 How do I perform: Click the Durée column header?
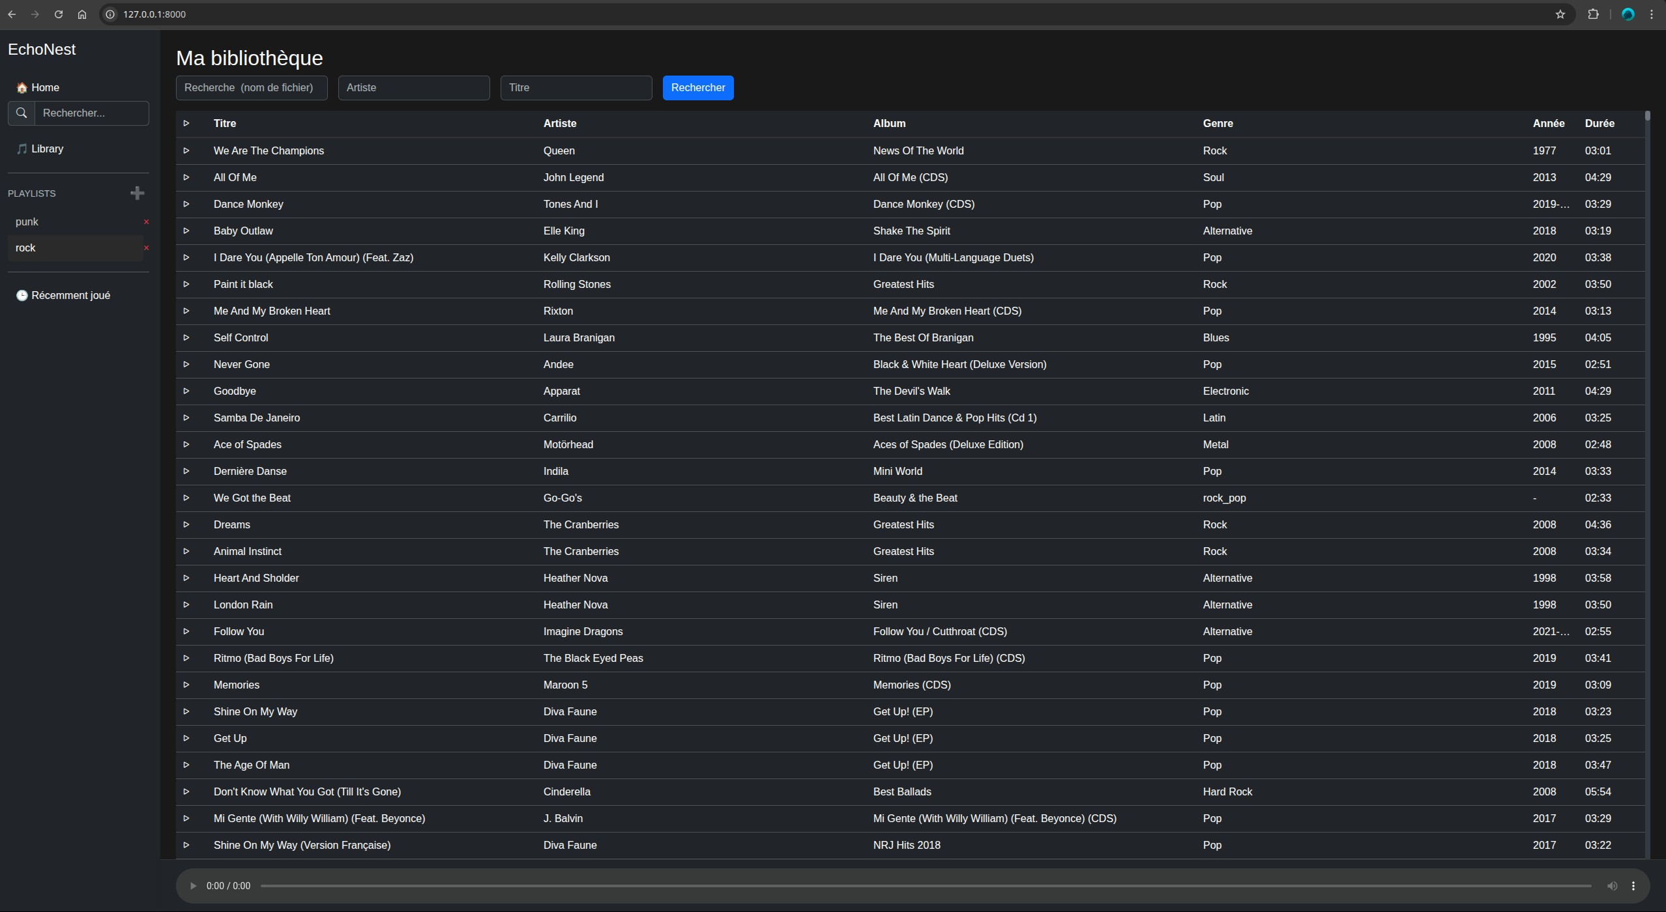1600,123
